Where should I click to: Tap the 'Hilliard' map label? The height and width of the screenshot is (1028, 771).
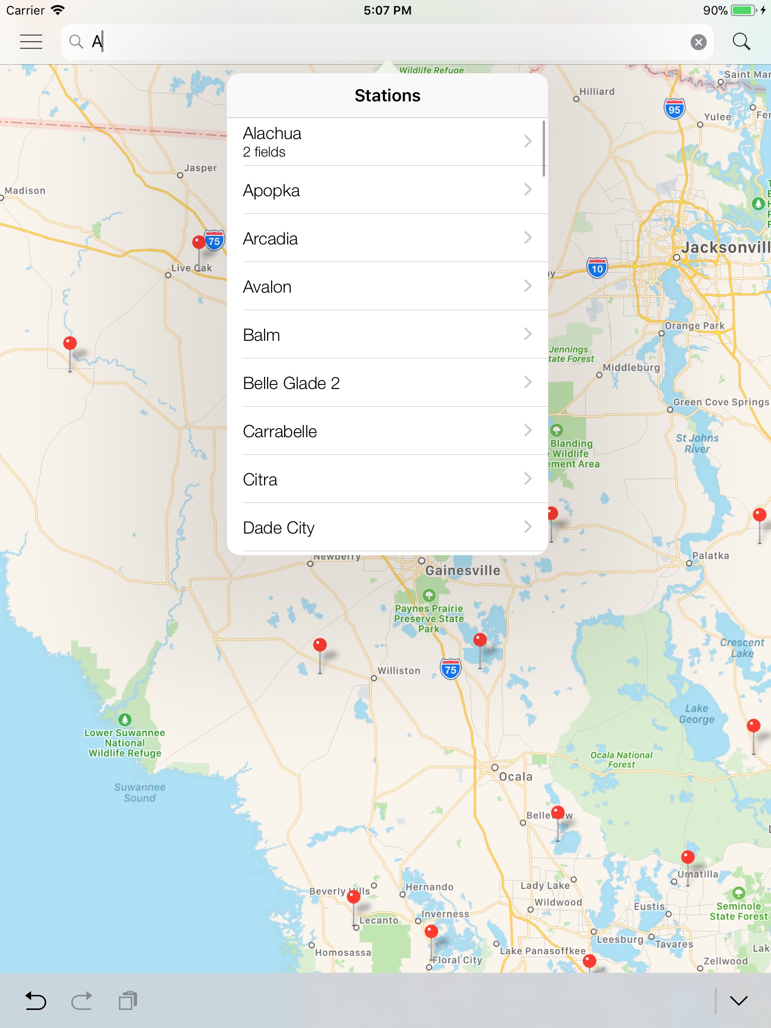pos(597,91)
